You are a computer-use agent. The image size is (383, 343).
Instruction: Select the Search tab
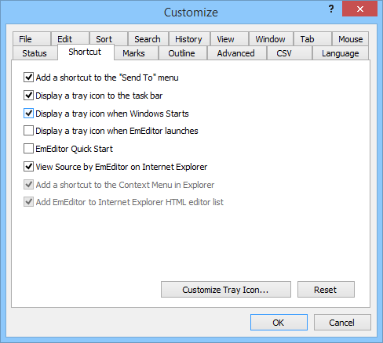tap(148, 39)
